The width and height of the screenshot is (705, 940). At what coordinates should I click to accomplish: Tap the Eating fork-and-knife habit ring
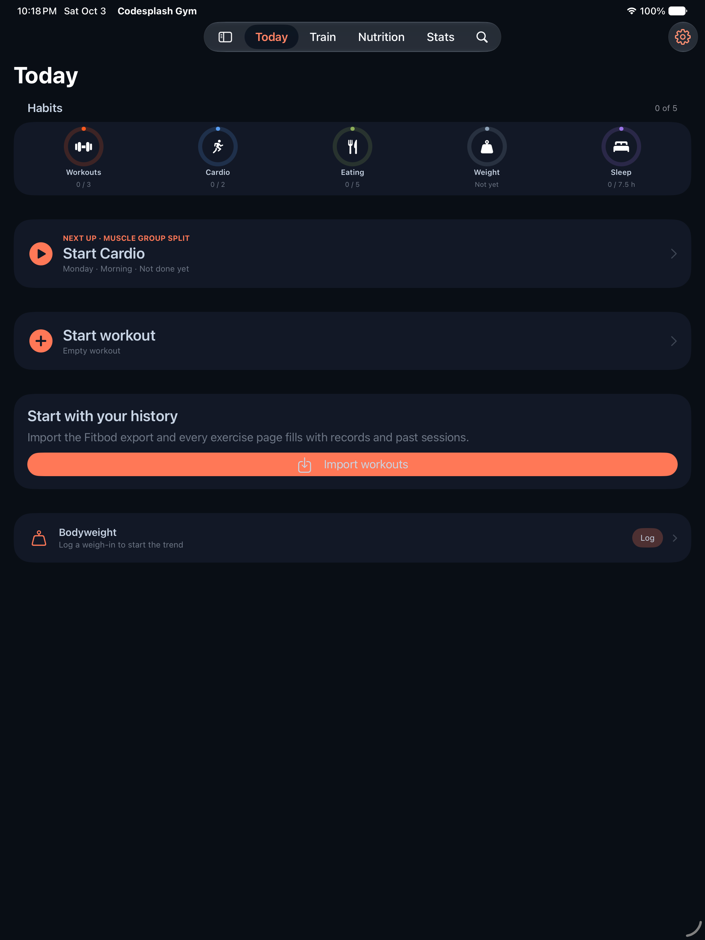[352, 146]
